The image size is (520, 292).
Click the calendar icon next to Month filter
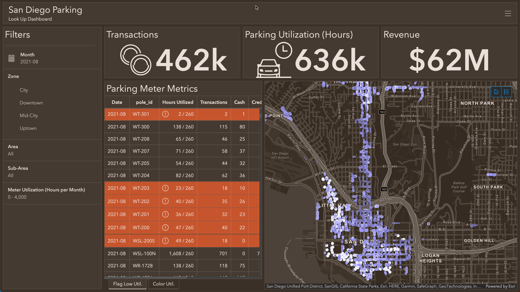(11, 58)
